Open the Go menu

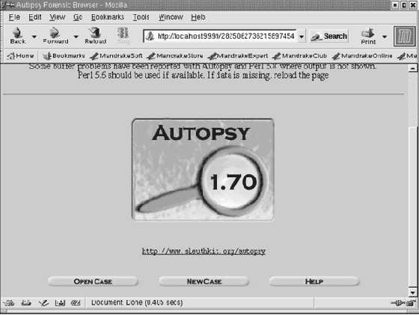[78, 17]
